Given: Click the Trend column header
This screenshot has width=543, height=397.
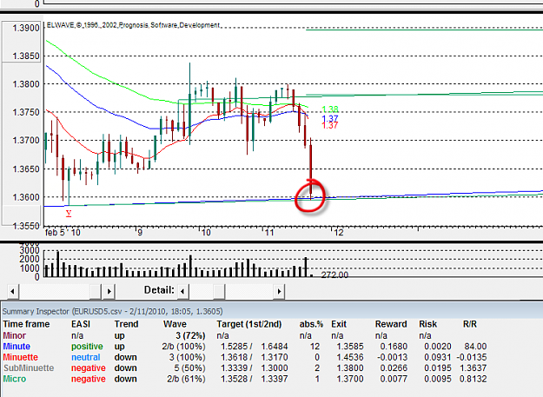Looking at the screenshot, I should click(126, 324).
